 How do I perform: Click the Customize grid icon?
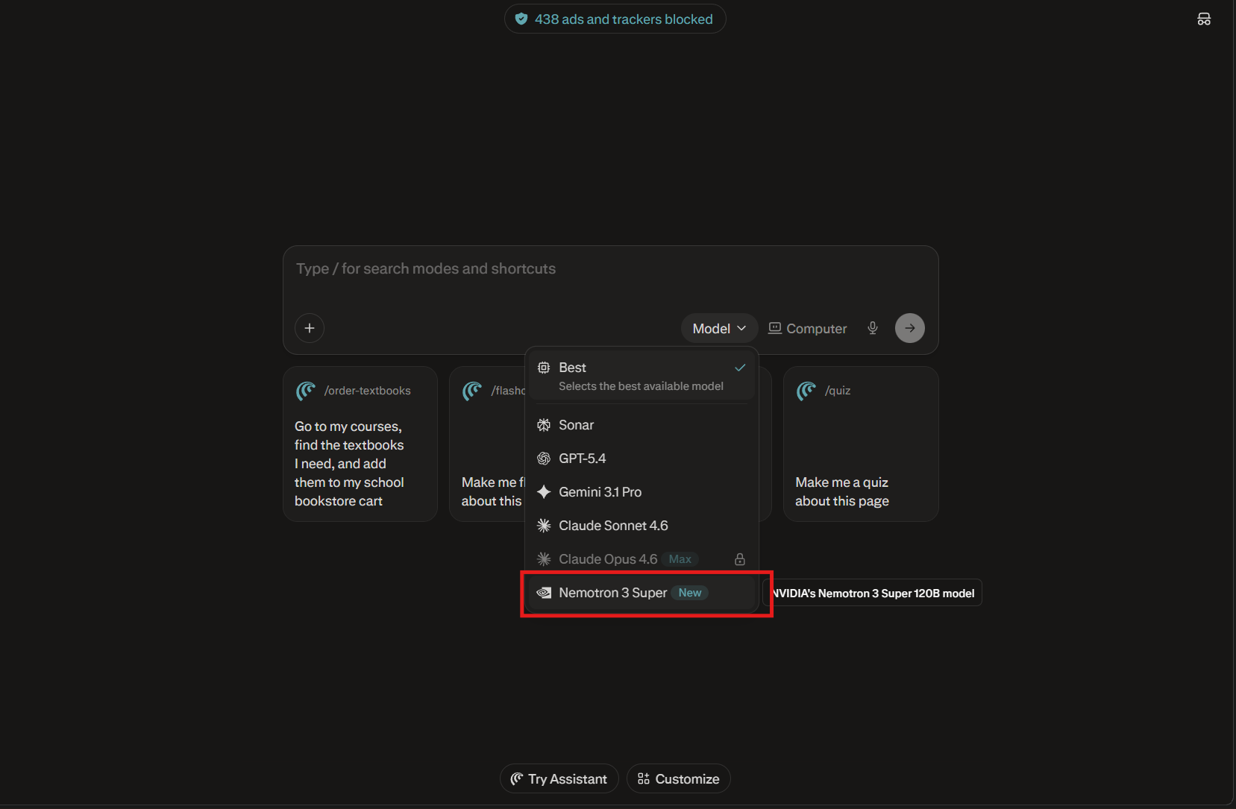644,778
